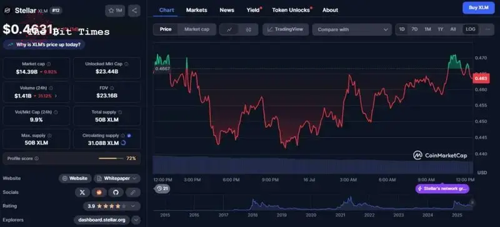
Task: Switch to line chart view icon
Action: pyautogui.click(x=229, y=29)
